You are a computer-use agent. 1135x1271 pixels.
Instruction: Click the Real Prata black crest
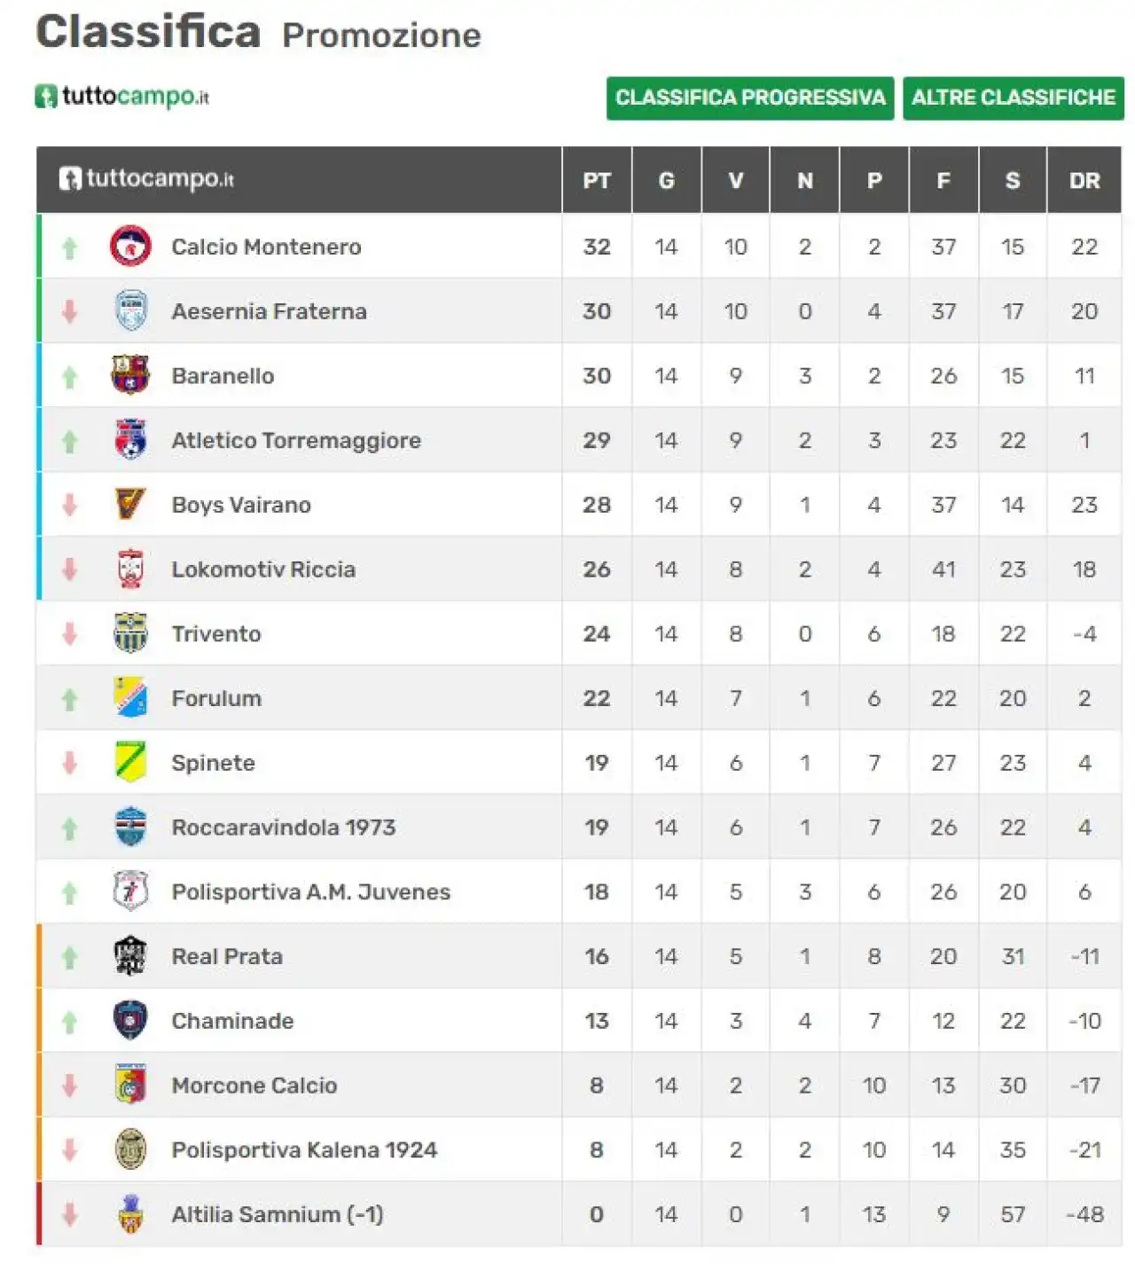pyautogui.click(x=130, y=956)
